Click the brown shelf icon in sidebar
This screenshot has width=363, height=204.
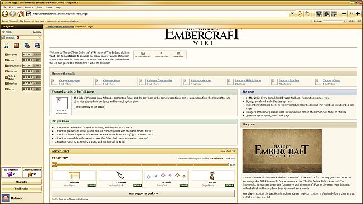[16, 46]
